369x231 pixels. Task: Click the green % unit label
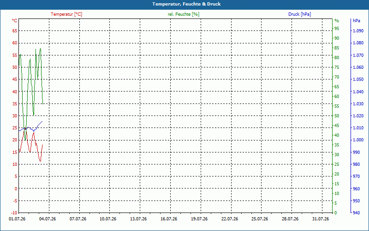[337, 21]
